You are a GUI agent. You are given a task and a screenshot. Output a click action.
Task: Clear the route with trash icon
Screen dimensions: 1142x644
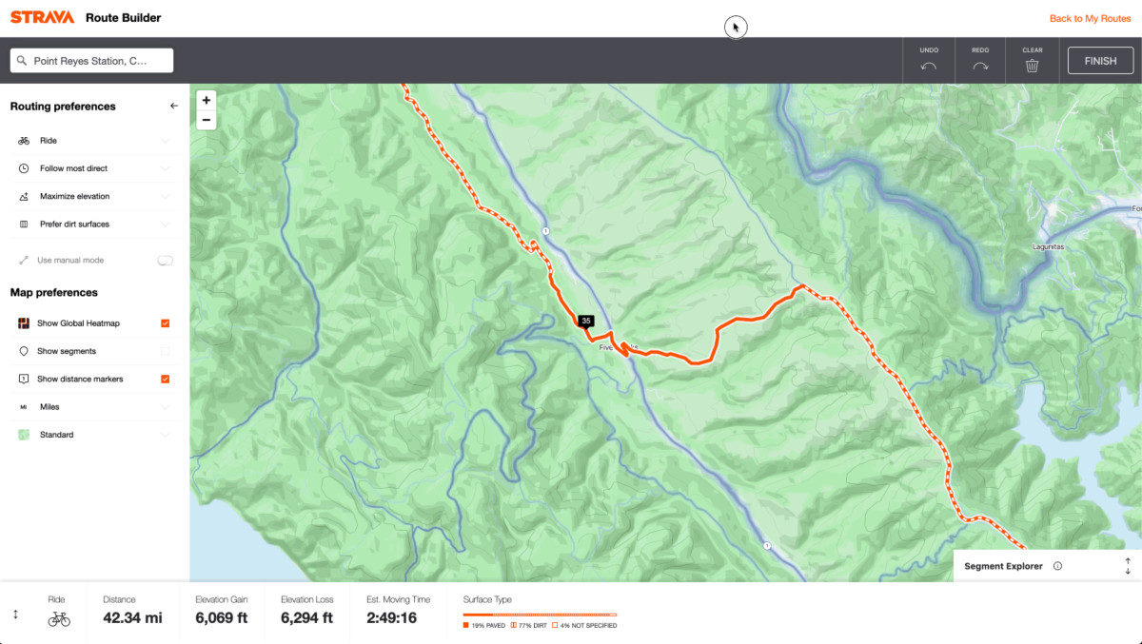pyautogui.click(x=1032, y=66)
